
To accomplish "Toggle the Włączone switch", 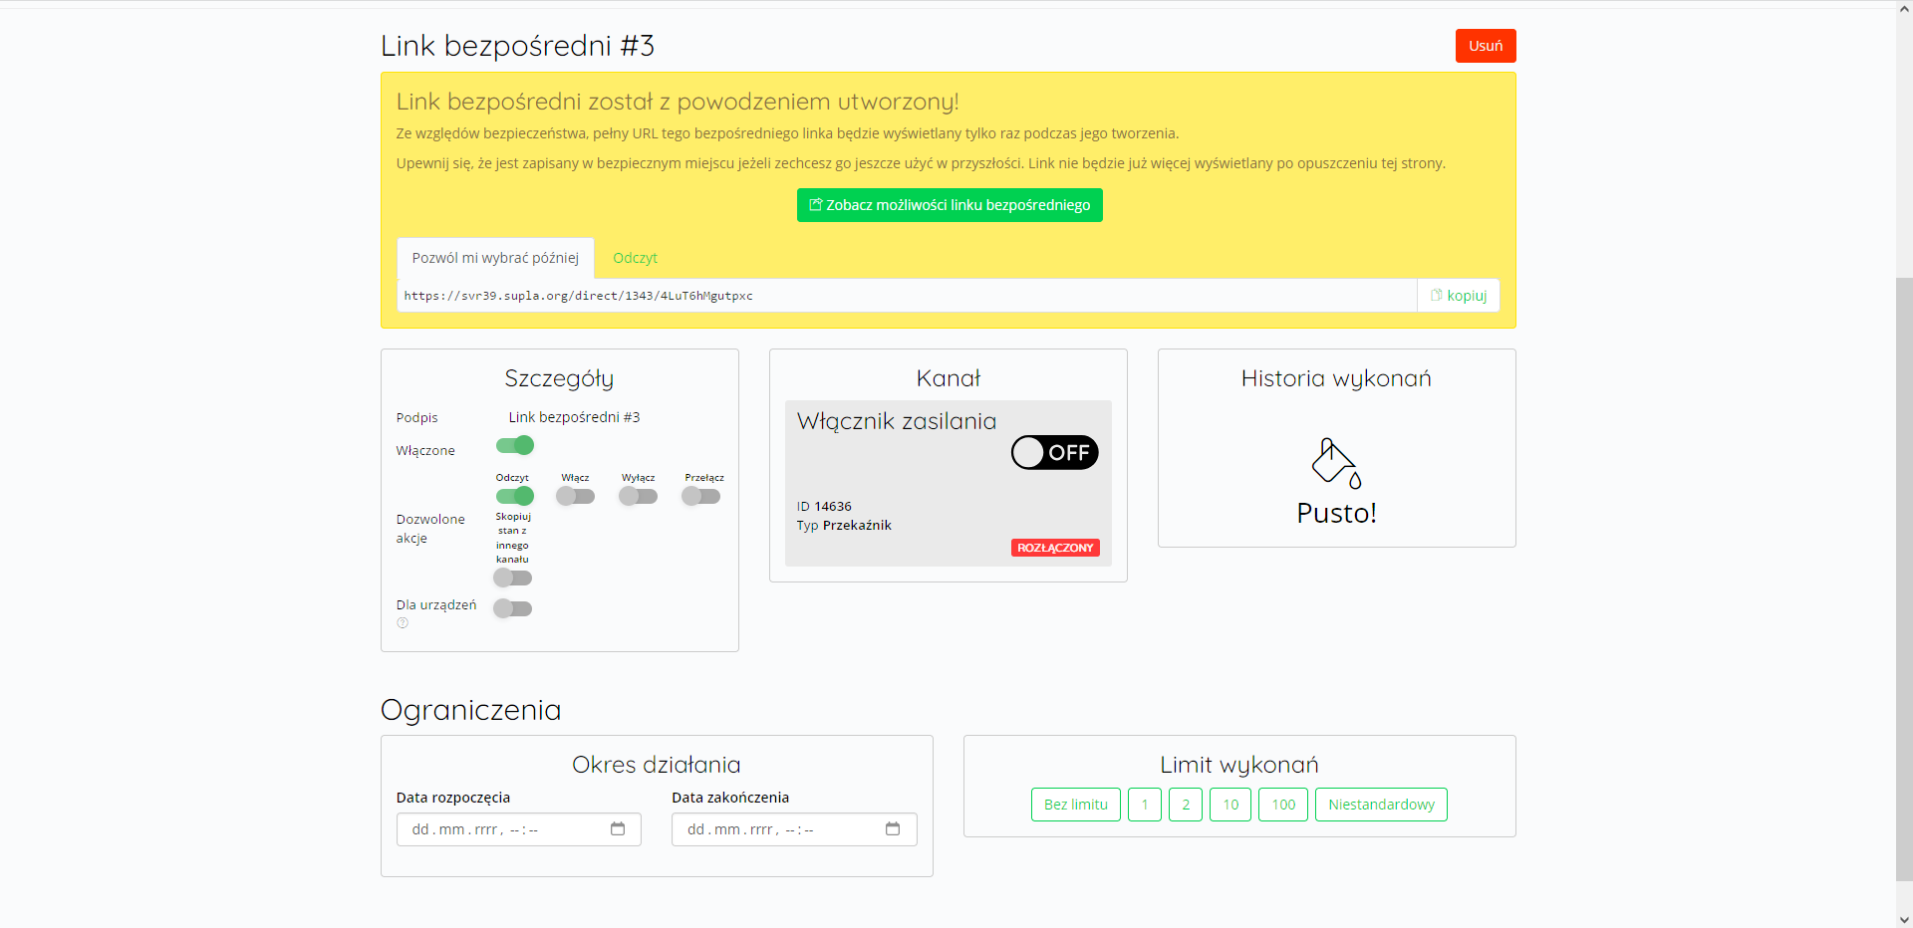I will 515,445.
